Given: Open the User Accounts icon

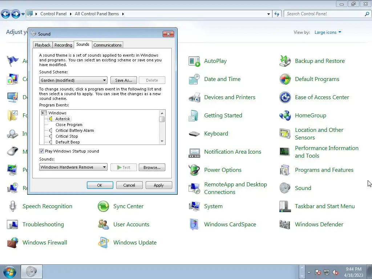Looking at the screenshot, I should (x=104, y=225).
